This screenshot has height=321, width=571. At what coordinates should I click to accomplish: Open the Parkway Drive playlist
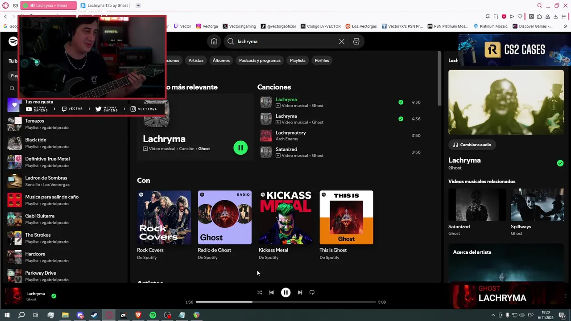pyautogui.click(x=65, y=276)
